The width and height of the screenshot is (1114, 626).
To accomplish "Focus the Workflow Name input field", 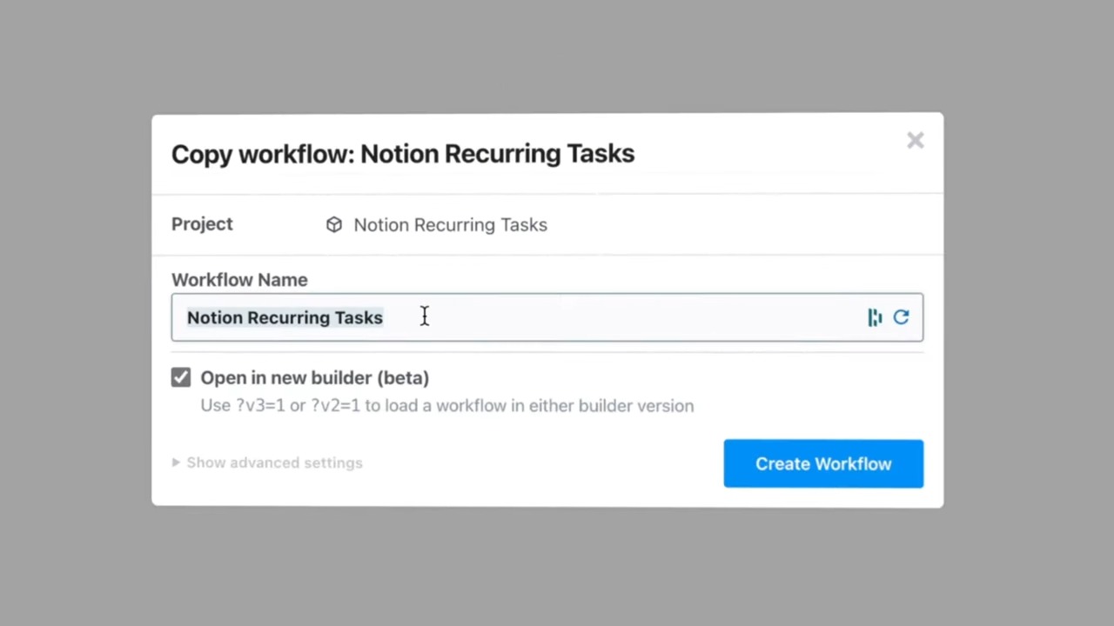I will coord(609,317).
